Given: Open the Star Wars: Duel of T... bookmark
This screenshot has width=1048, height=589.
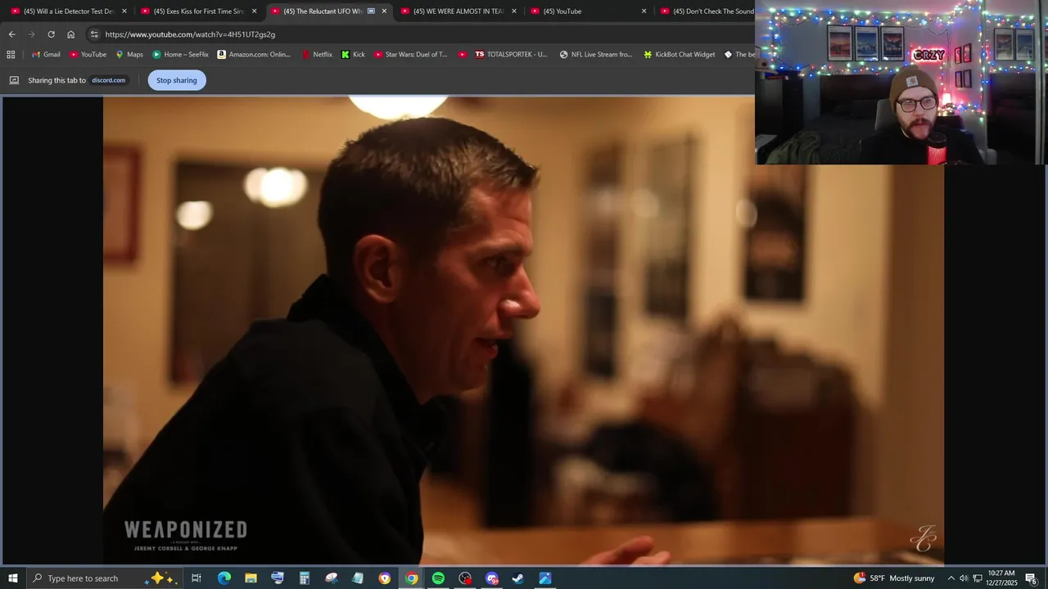Looking at the screenshot, I should (x=411, y=55).
